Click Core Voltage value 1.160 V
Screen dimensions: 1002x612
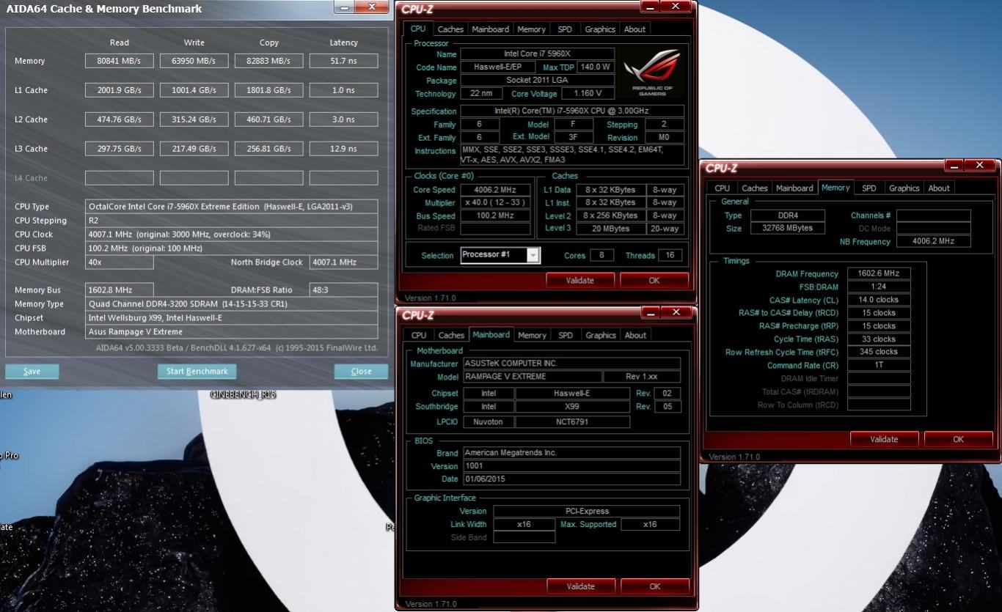point(588,94)
